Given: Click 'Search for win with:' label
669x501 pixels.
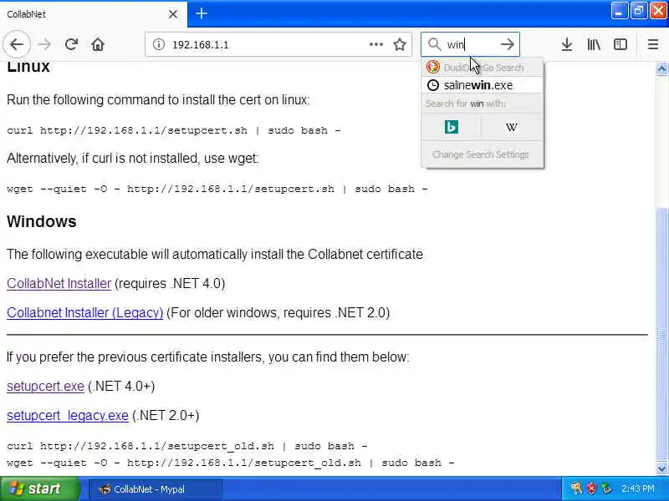Looking at the screenshot, I should pos(465,104).
